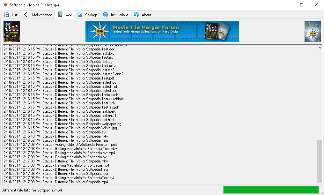This screenshot has width=324, height=195.
Task: Select log line for Softpedia Tests.jutohbak
Action: pyautogui.click(x=64, y=99)
